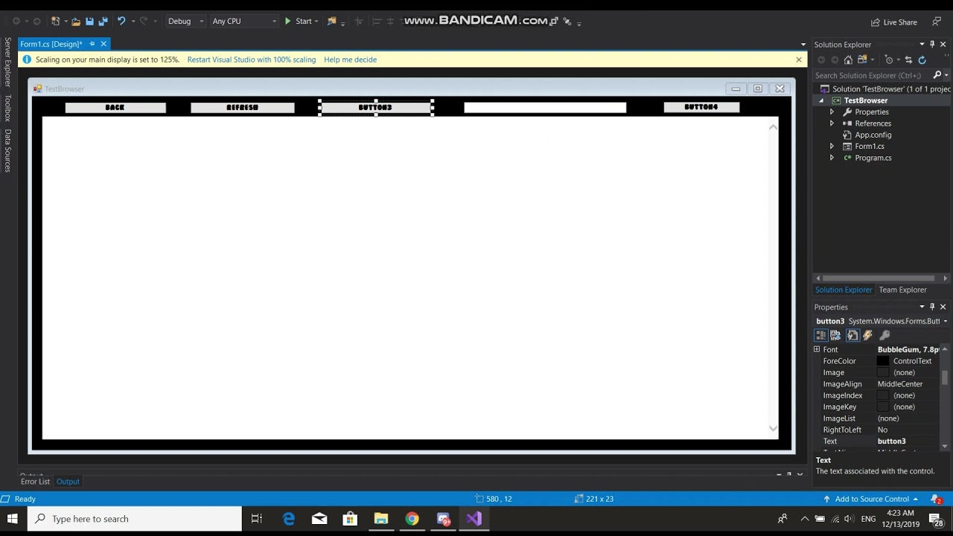Open the Output tab

[68, 482]
